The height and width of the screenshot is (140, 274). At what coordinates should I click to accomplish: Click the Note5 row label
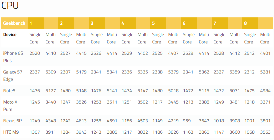[9, 91]
